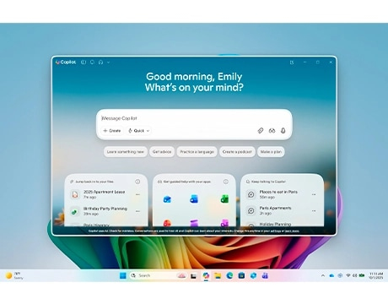Open more options for 2025 Apartment Lease
The image size is (388, 304).
137,194
